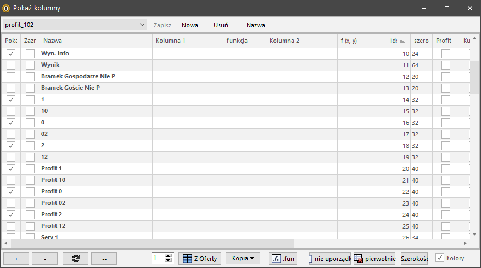Screen dimensions: 481x268
Task: Click the Szerokość button
Action: (x=415, y=259)
